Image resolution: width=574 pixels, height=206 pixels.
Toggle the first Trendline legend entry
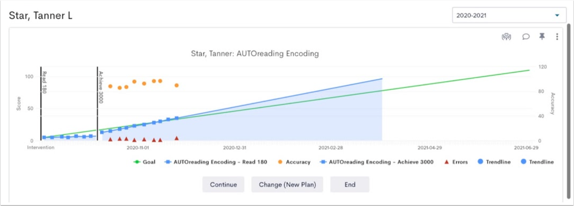pyautogui.click(x=494, y=162)
